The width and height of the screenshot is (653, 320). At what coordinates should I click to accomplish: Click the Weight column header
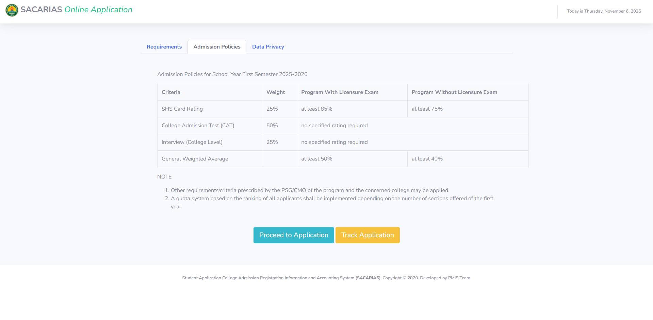276,92
